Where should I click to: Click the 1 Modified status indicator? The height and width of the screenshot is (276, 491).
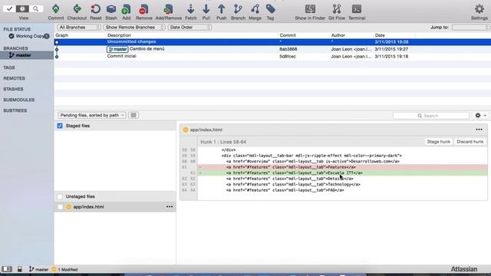point(64,269)
